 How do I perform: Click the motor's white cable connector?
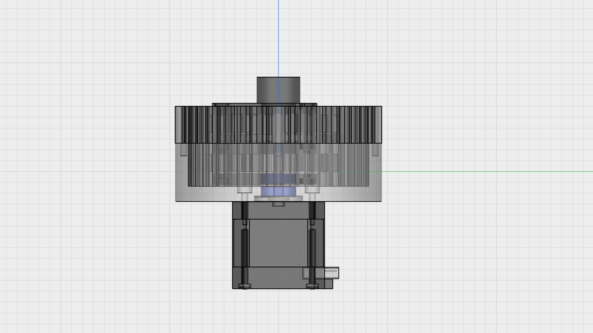pyautogui.click(x=321, y=273)
